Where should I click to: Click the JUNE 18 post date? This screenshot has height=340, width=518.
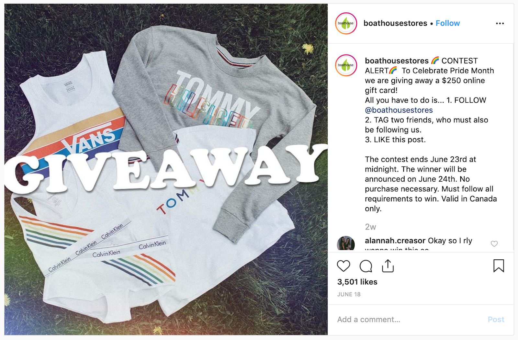[349, 294]
